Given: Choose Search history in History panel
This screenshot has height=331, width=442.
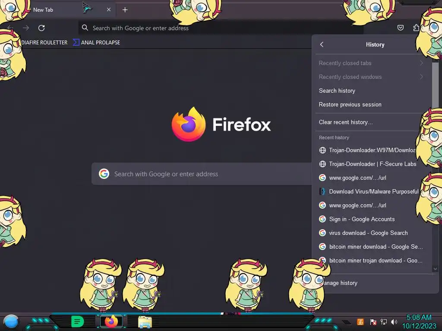Looking at the screenshot, I should (371, 91).
